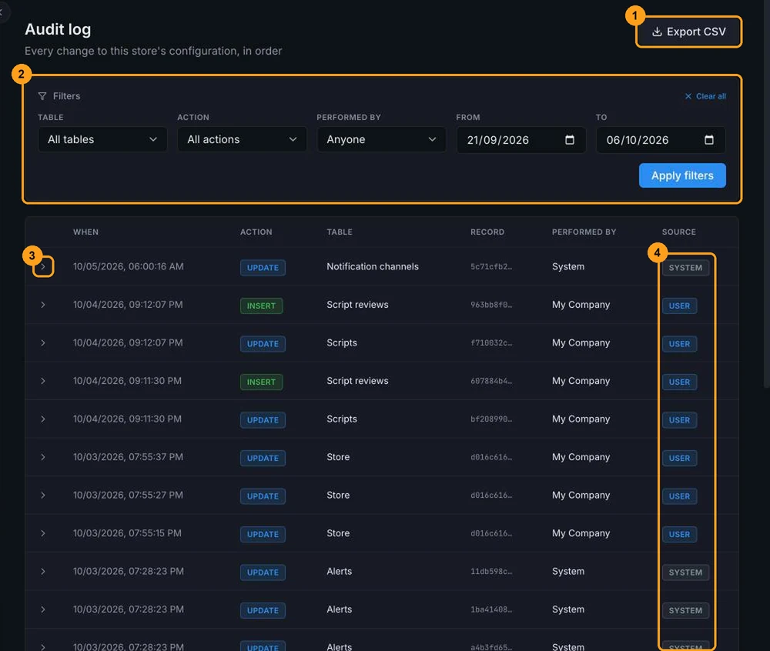Apply filters with the blue button

pyautogui.click(x=682, y=175)
